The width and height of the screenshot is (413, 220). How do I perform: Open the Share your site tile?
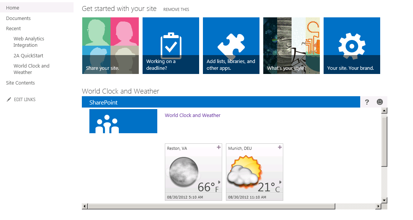pyautogui.click(x=111, y=46)
